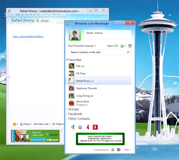
Task: Click MJ Foley's contact photo
Action: point(72,73)
